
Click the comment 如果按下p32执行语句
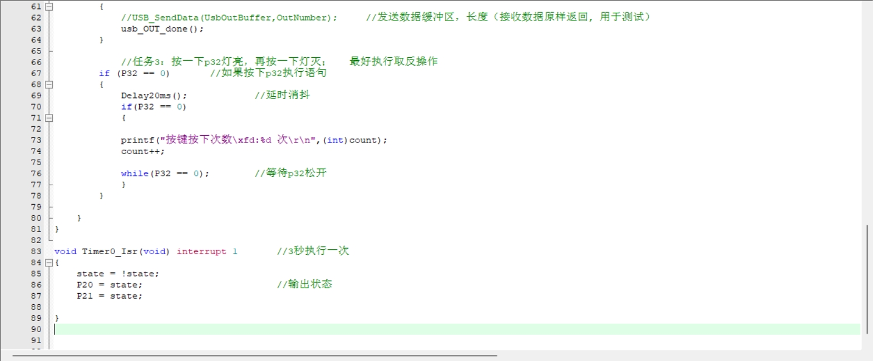(268, 73)
